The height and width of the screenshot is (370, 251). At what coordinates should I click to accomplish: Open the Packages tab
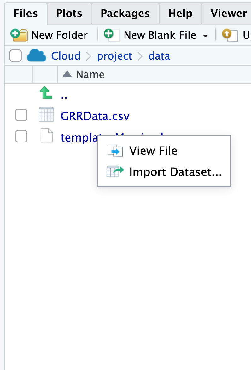pos(125,13)
